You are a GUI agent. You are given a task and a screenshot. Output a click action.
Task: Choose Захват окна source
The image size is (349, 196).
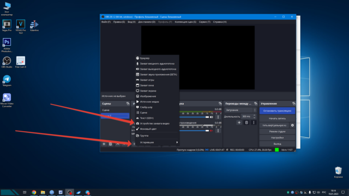point(157,85)
